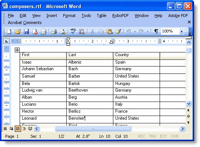Open the 100% zoom dropdown
The height and width of the screenshot is (147, 200).
pyautogui.click(x=181, y=31)
